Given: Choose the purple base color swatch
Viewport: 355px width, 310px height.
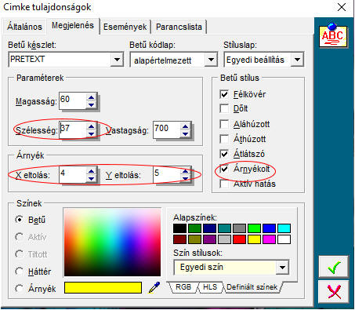Looking at the screenshot, I should click(209, 239).
